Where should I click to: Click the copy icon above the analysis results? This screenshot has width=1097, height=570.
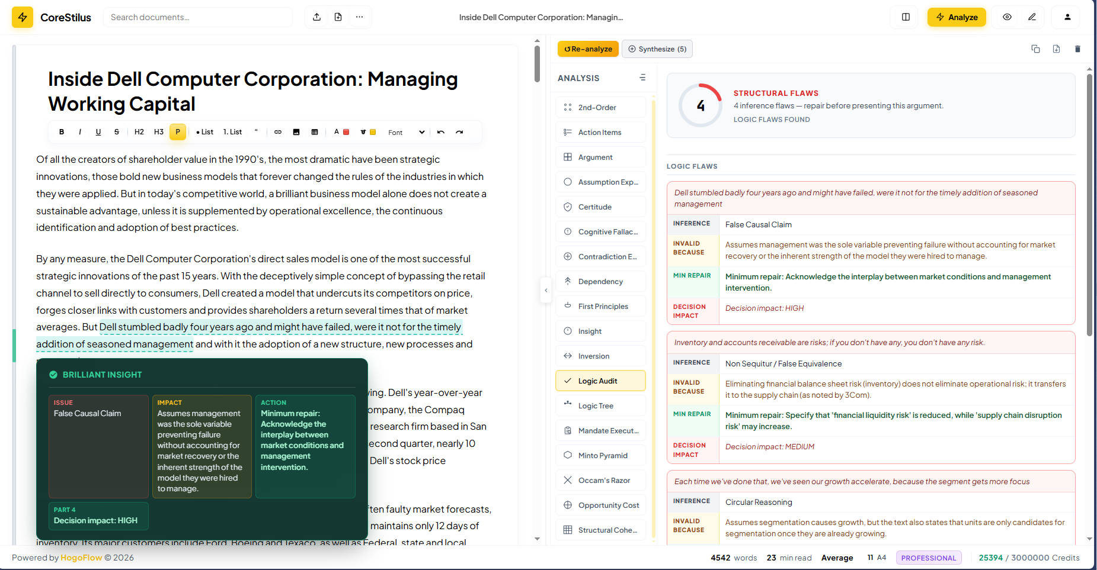tap(1036, 49)
